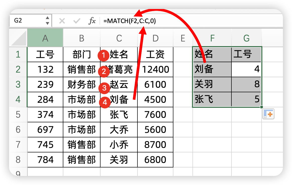Screen dimensions: 292x185
Task: Select column B header
Action: [82, 38]
